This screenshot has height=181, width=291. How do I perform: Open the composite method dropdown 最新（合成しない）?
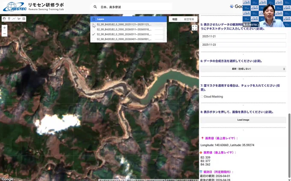click(x=243, y=69)
